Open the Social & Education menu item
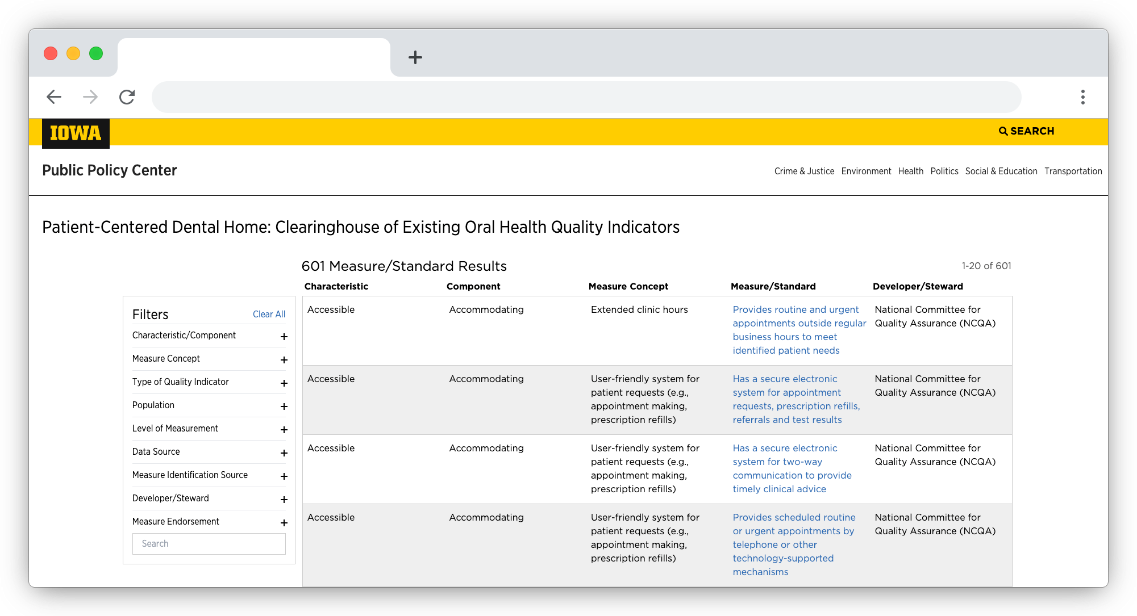Viewport: 1137px width, 616px height. (1001, 171)
